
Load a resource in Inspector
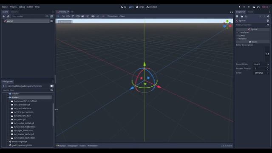(x=242, y=16)
